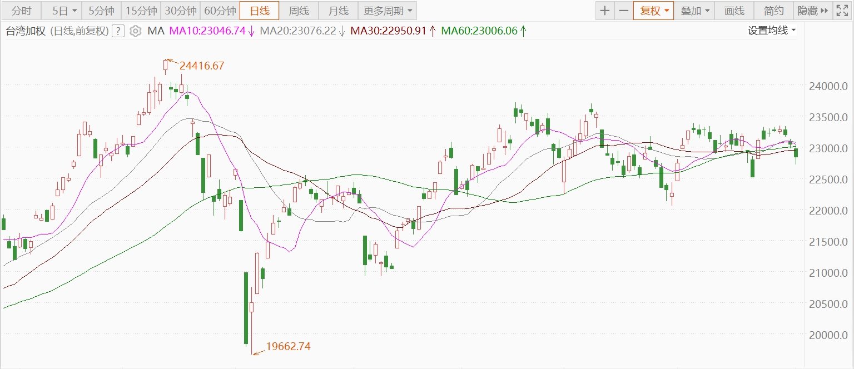Toggle the 简约 simple view mode
854x369 pixels.
[x=774, y=11]
